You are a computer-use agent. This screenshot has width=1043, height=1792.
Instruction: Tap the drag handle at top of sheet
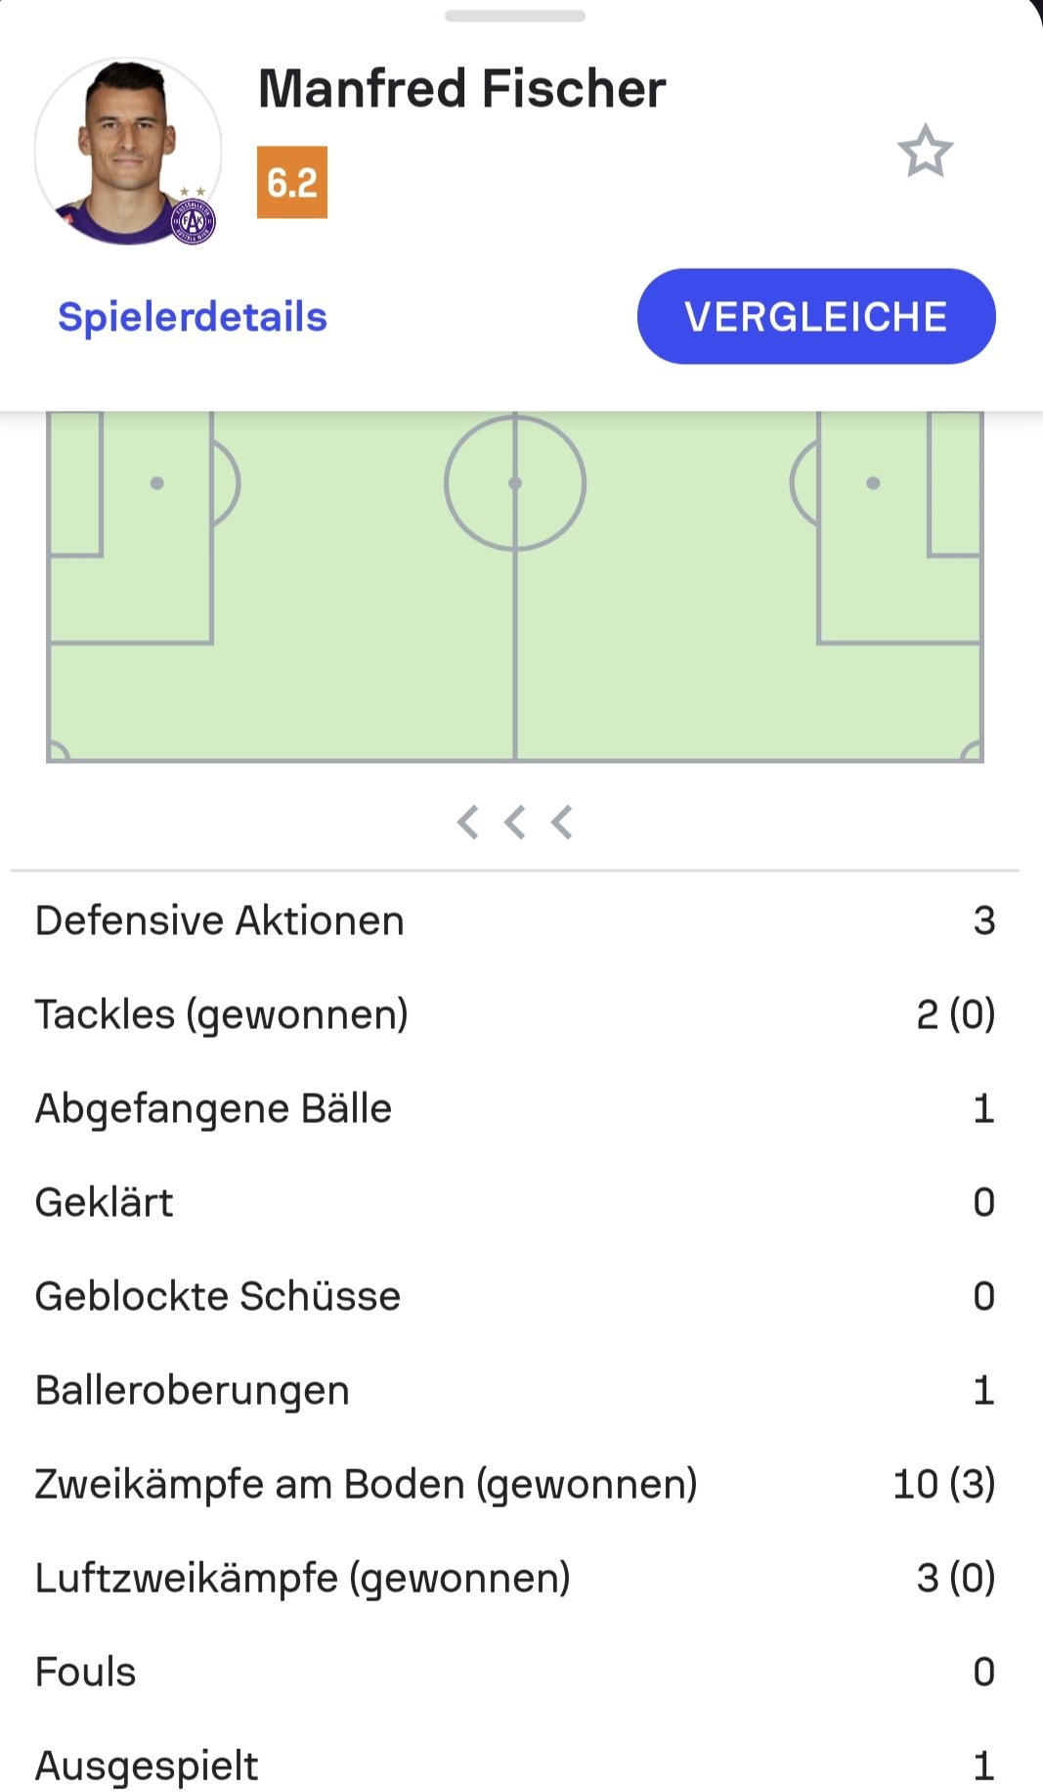[515, 16]
